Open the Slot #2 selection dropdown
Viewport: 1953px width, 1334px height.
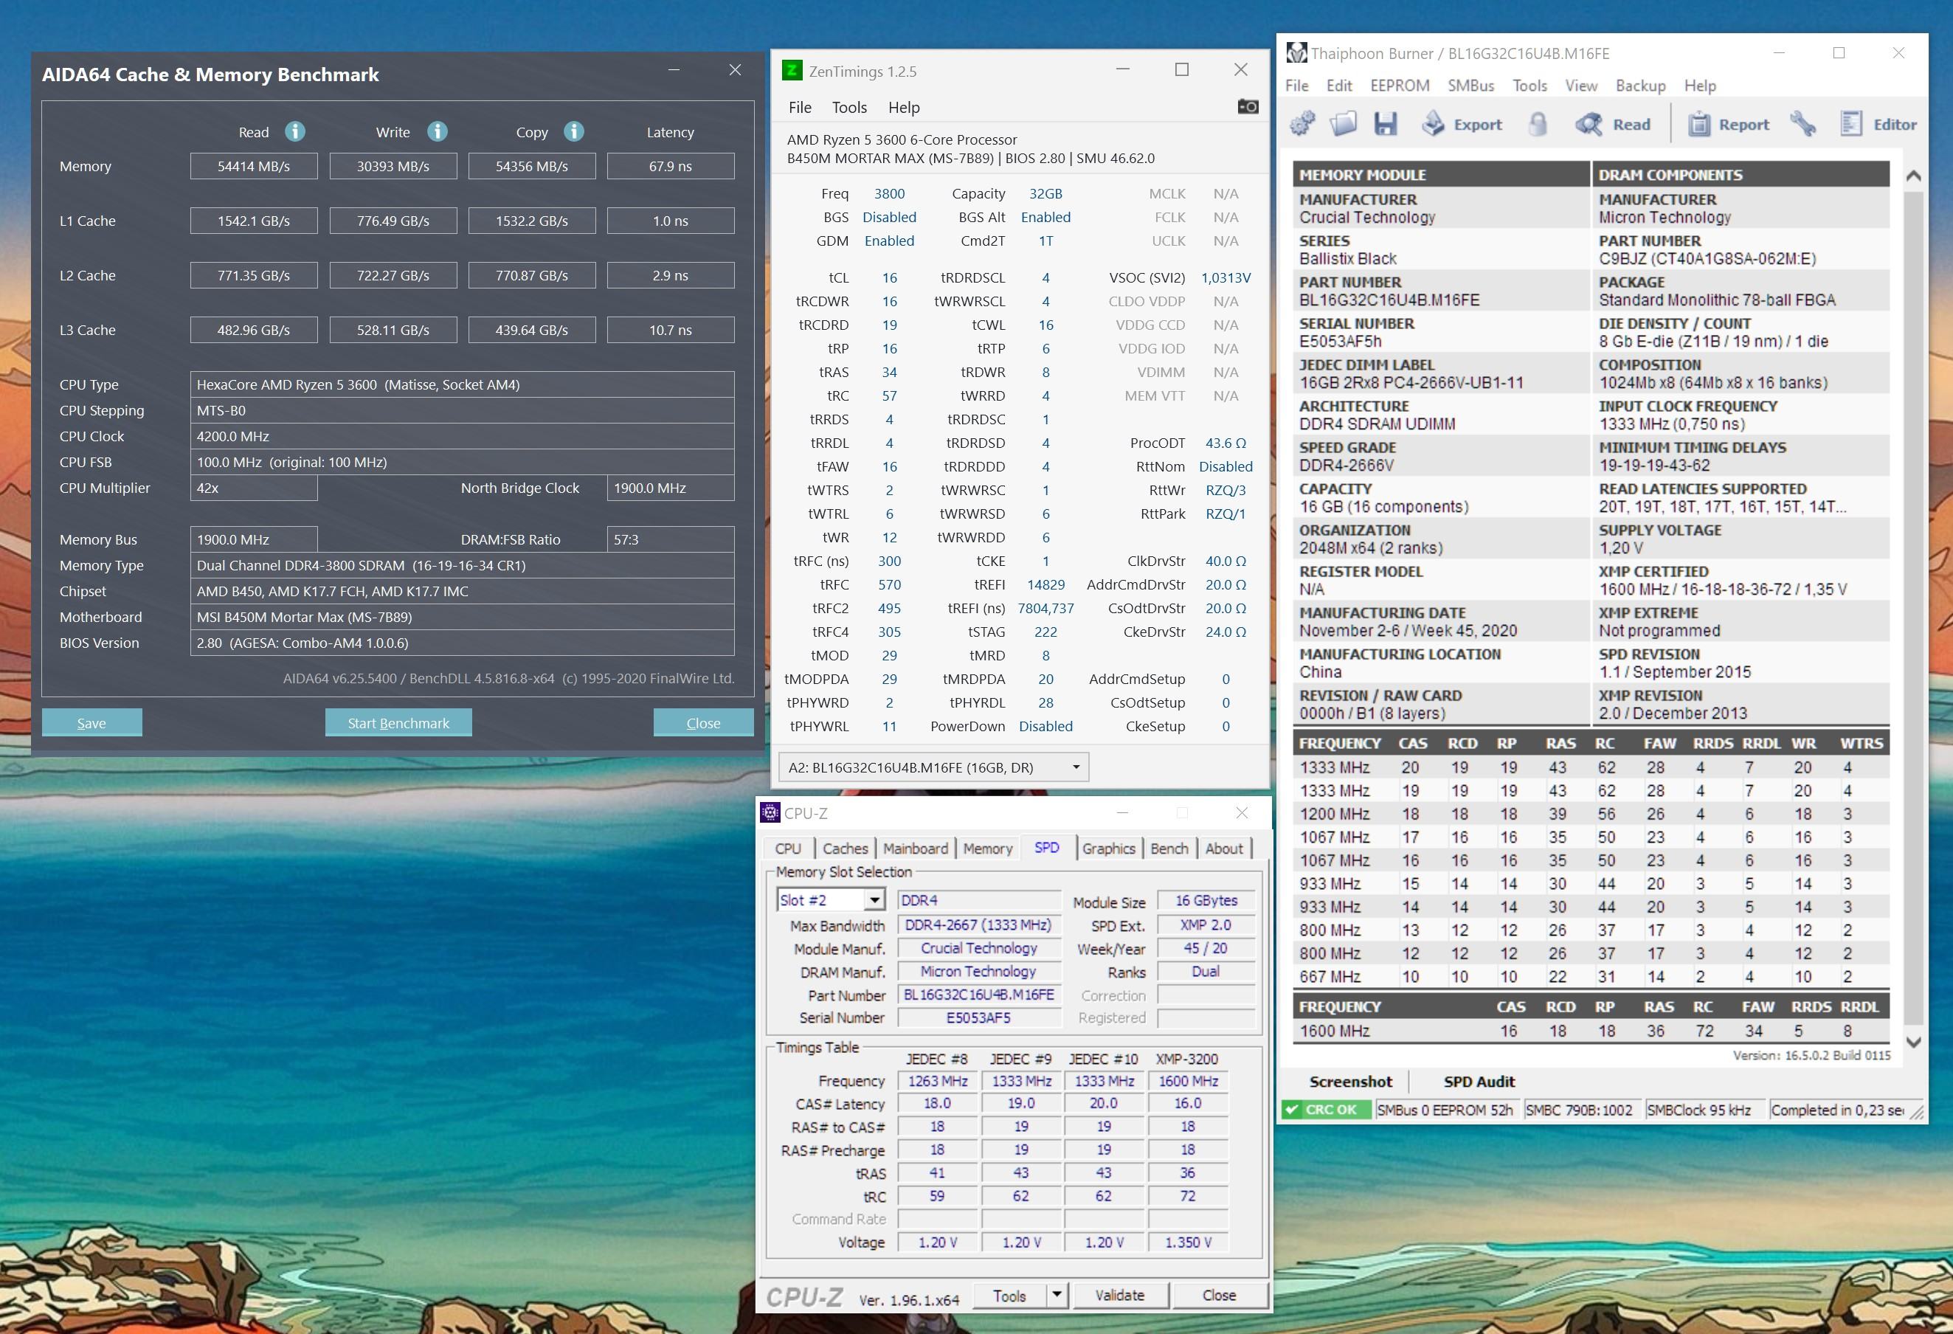(874, 900)
